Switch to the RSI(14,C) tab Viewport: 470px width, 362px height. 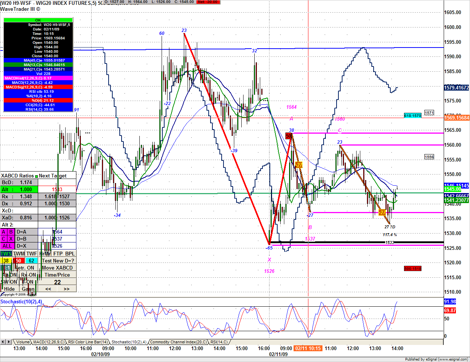point(219,342)
